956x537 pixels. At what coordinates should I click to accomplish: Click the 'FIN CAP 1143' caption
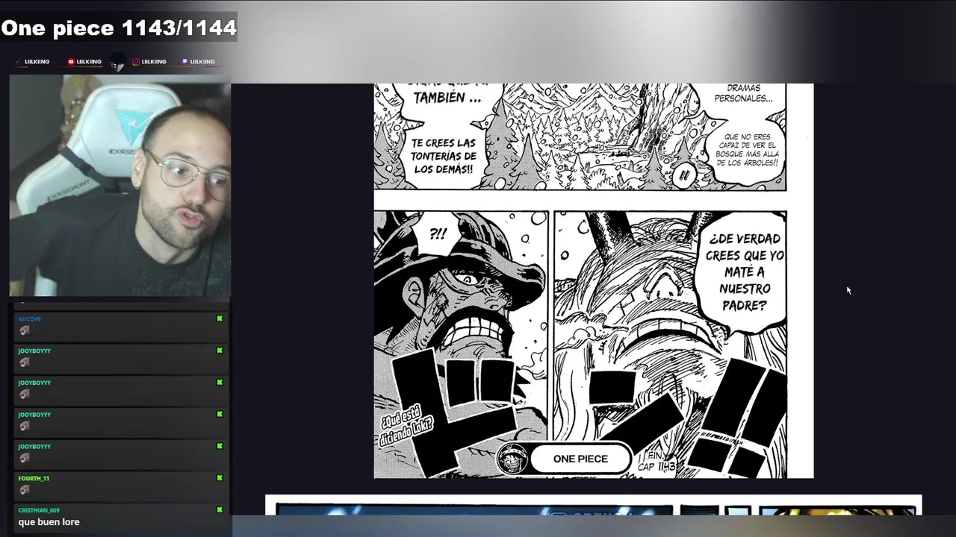pyautogui.click(x=657, y=461)
